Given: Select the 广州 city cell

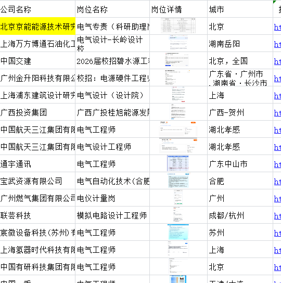Looking at the screenshot, I should (240, 198).
